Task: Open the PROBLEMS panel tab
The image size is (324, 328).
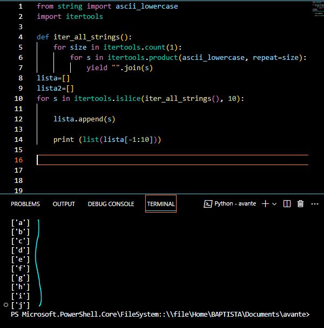Action: point(25,204)
